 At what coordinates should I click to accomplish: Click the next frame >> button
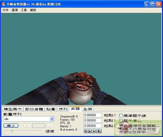(x=50, y=126)
